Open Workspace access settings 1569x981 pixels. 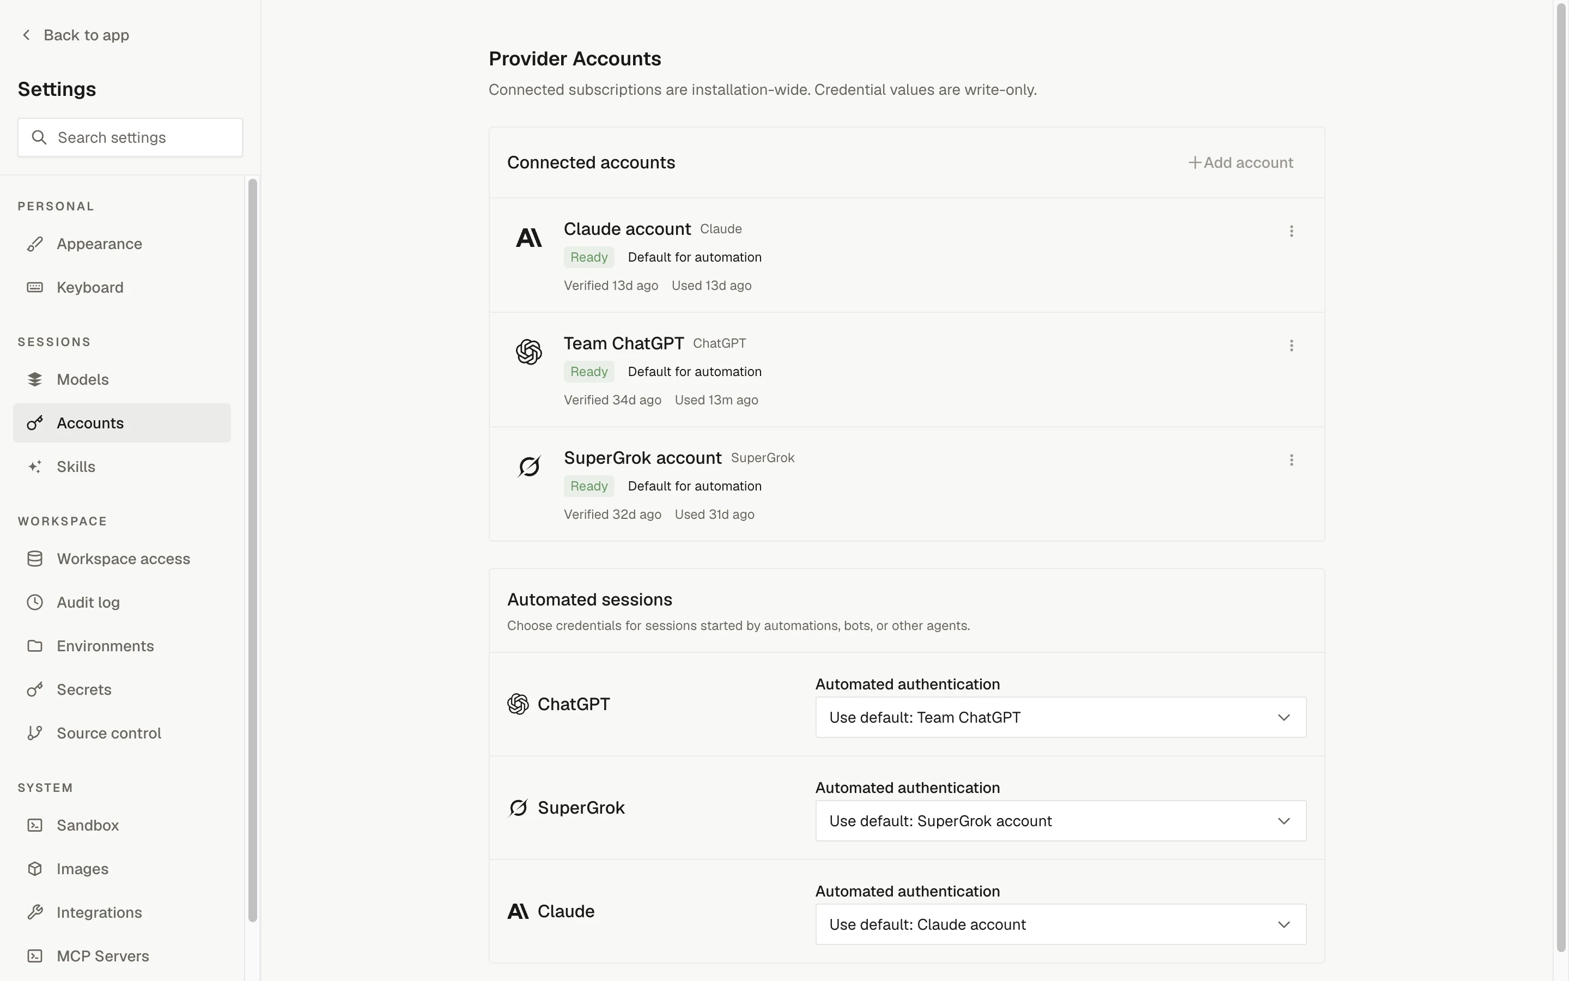pos(122,559)
